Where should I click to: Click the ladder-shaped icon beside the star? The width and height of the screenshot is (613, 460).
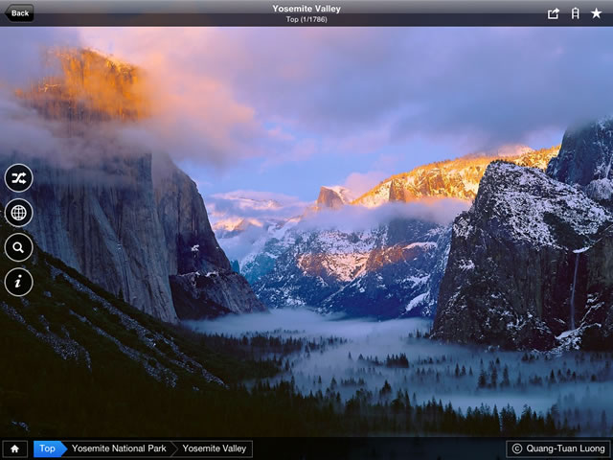point(575,13)
